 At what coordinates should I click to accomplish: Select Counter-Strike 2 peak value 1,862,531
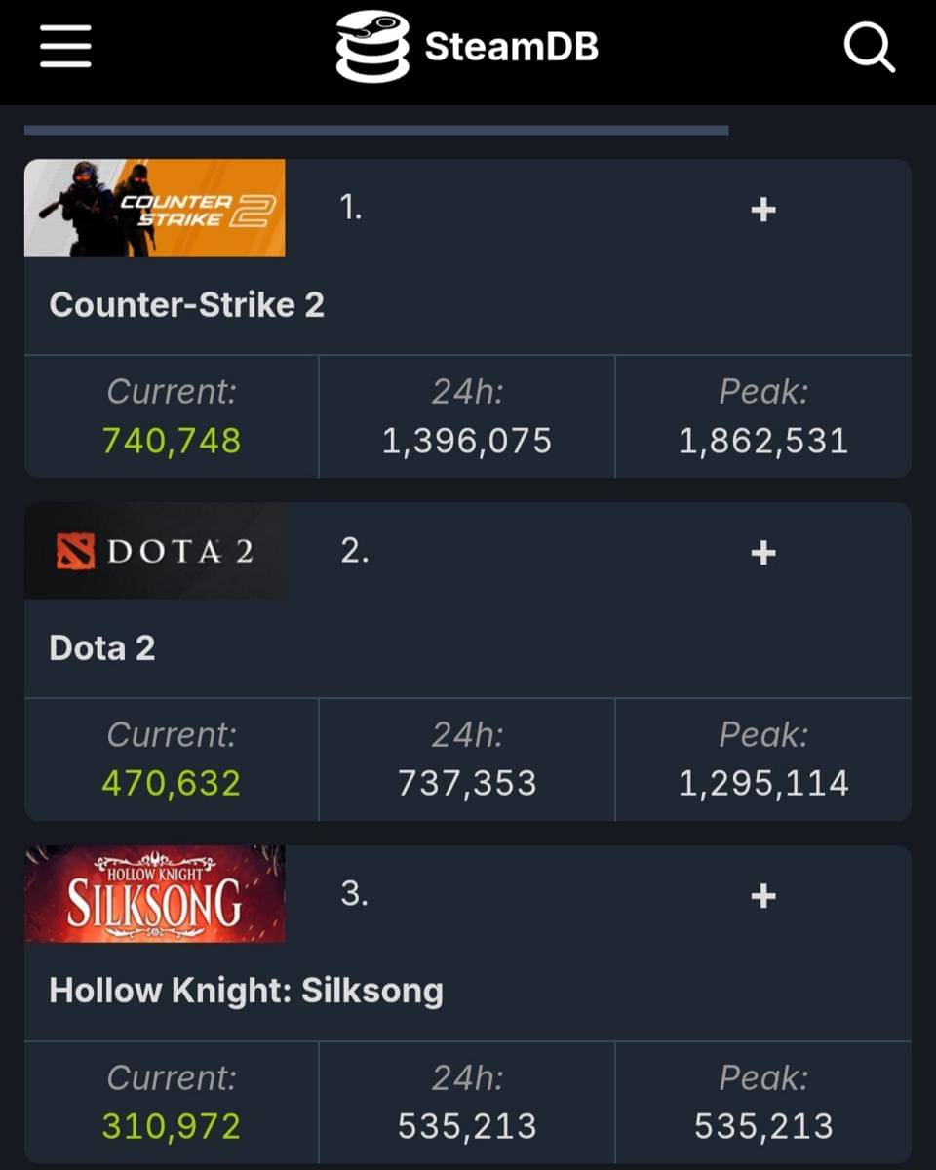pos(763,441)
